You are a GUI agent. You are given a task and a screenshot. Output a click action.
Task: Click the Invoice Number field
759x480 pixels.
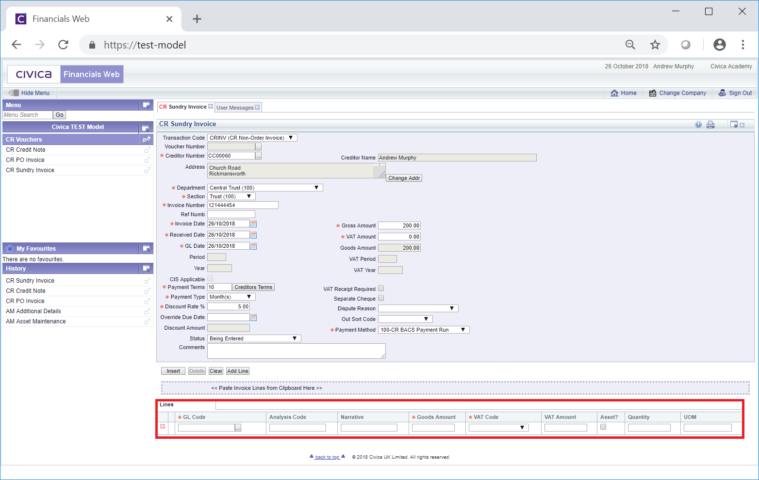click(243, 205)
